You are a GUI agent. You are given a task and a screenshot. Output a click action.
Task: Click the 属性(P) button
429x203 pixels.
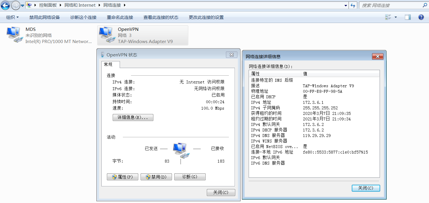pos(122,177)
